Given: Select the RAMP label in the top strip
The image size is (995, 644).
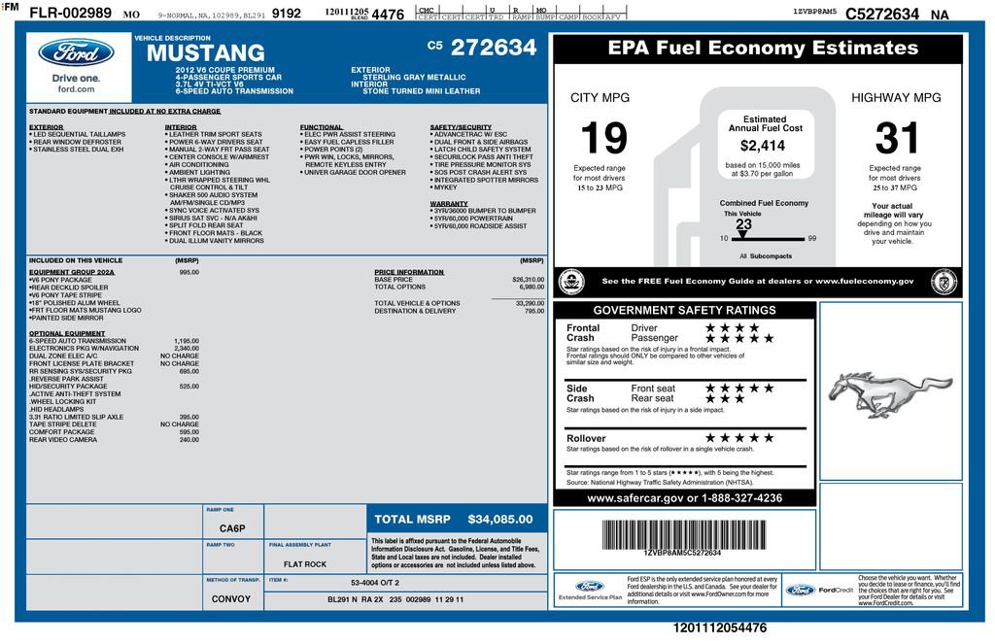Looking at the screenshot, I should [x=522, y=15].
